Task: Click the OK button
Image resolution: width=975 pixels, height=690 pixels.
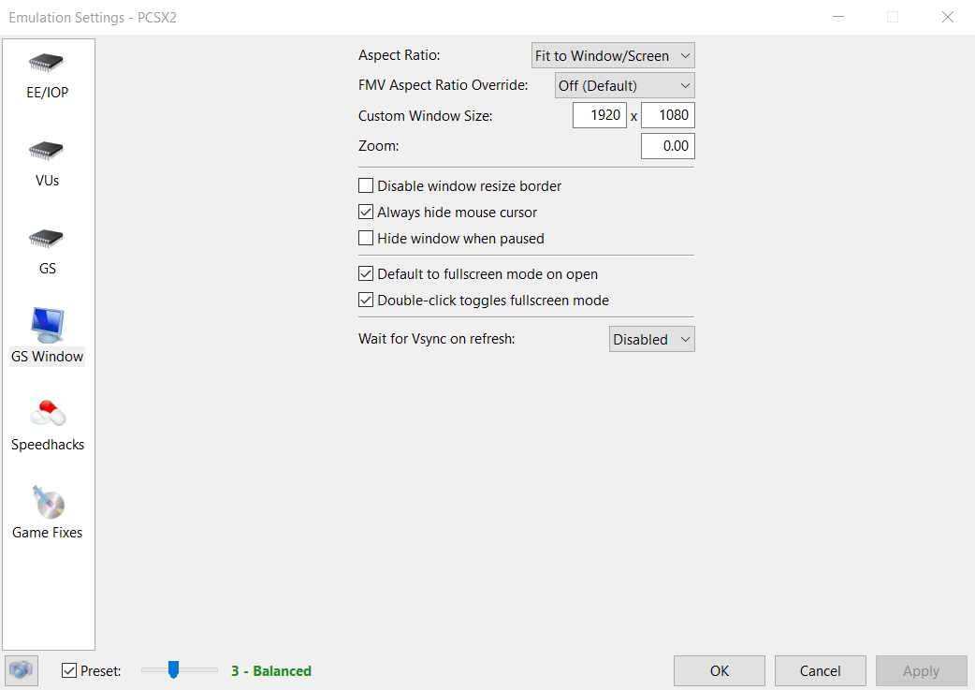Action: (720, 670)
